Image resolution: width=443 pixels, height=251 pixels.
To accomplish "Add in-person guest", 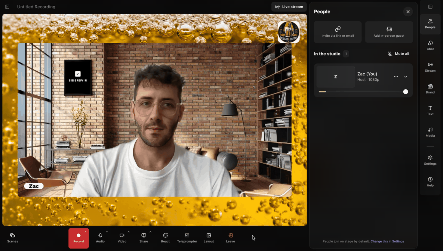I will [389, 32].
